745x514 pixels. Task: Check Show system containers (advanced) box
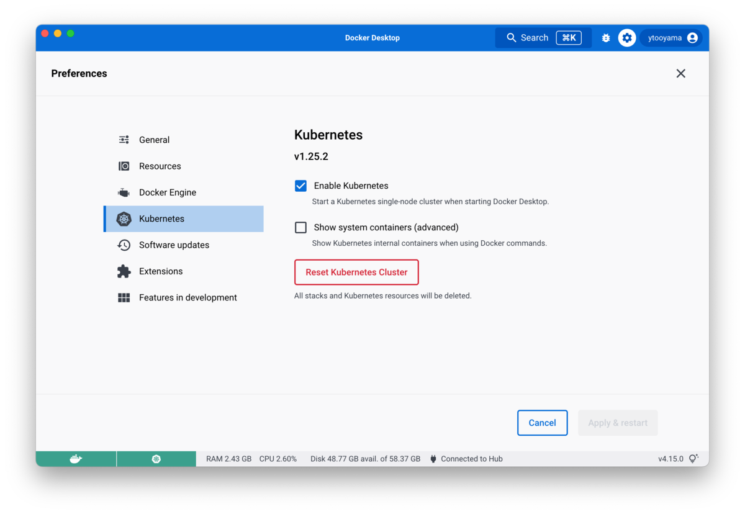click(x=300, y=227)
